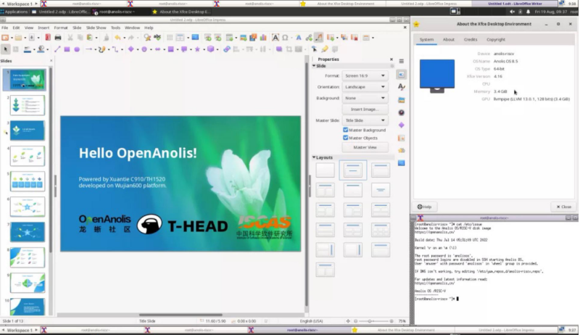Open the Paste options dropdown arrow
Screen dimensions: 580x335
(96, 38)
